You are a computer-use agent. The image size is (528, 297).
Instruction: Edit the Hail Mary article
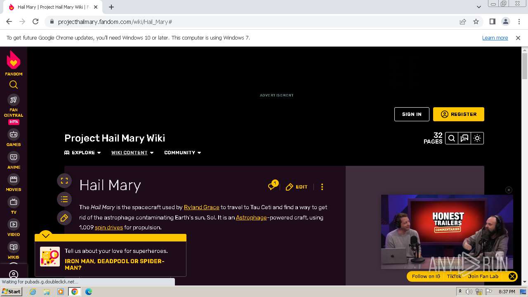(297, 187)
